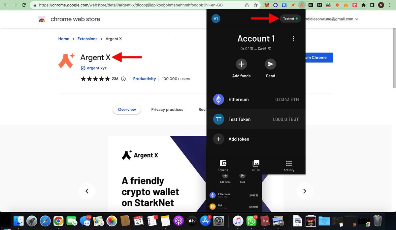Click the A1 account avatar
The height and width of the screenshot is (230, 396).
(215, 19)
